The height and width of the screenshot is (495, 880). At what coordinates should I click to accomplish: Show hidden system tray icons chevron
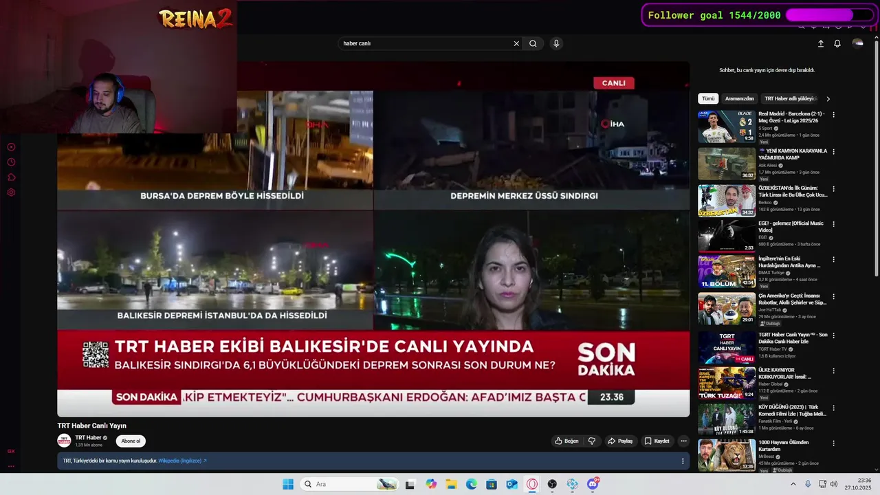click(x=793, y=484)
